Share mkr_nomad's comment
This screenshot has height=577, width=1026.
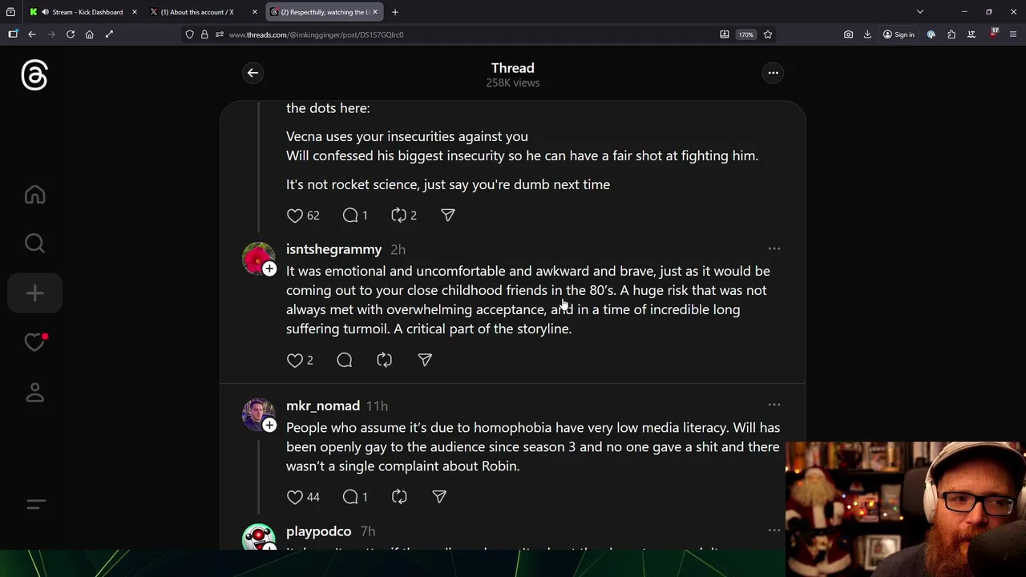click(439, 497)
